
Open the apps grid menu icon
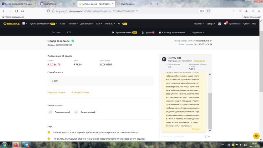pyautogui.click(x=23, y=24)
